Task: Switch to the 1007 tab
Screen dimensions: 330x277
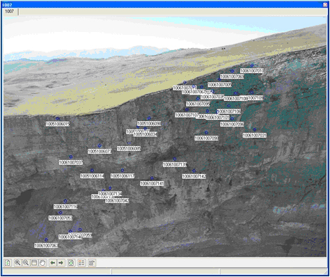Action: tap(10, 11)
